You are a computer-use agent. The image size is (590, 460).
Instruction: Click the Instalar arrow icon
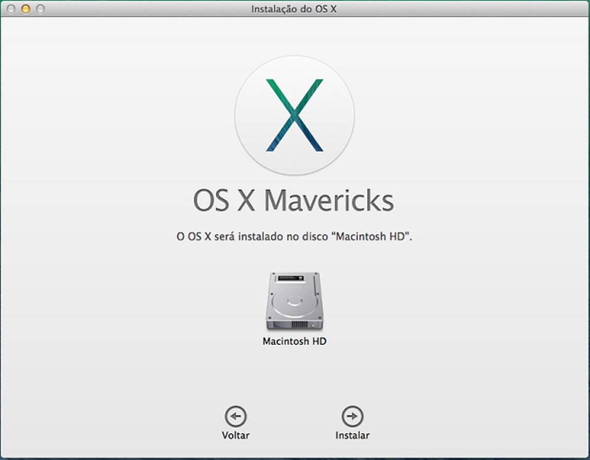pyautogui.click(x=352, y=416)
